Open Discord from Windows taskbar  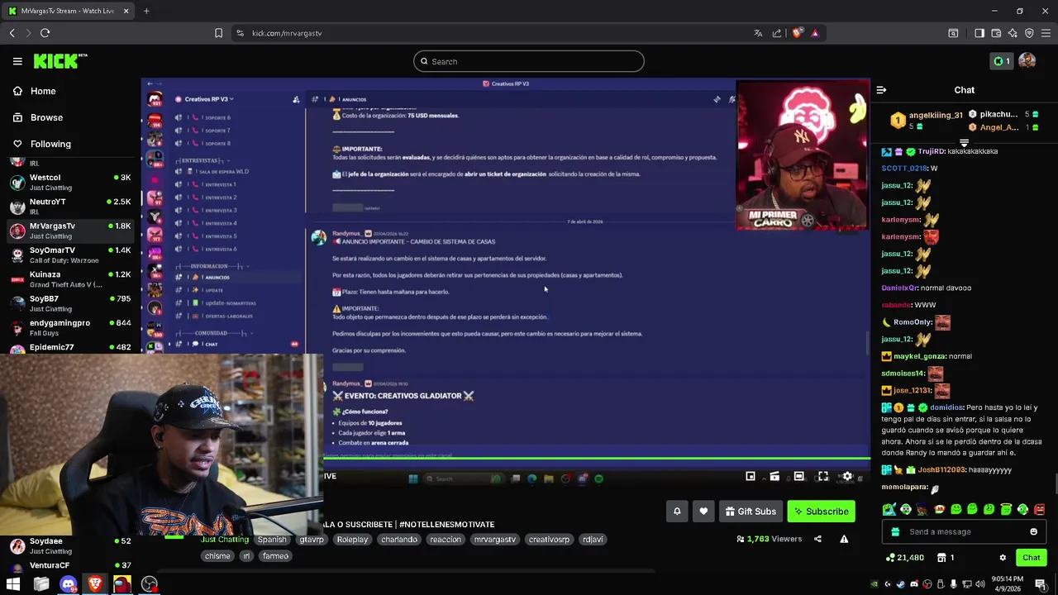pyautogui.click(x=68, y=584)
